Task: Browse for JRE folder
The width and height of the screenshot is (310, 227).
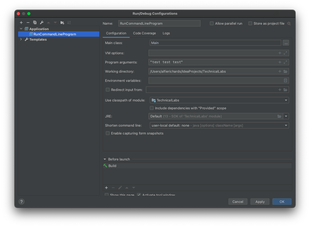Action: [x=279, y=116]
